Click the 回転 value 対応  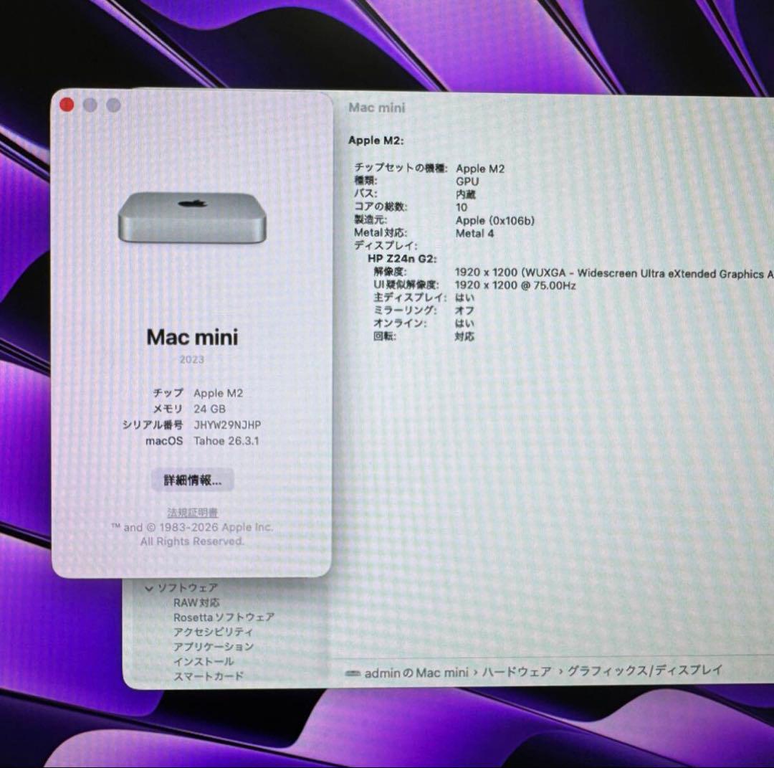(464, 337)
